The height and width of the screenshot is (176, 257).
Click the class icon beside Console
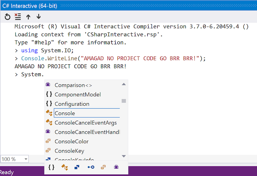click(49, 113)
